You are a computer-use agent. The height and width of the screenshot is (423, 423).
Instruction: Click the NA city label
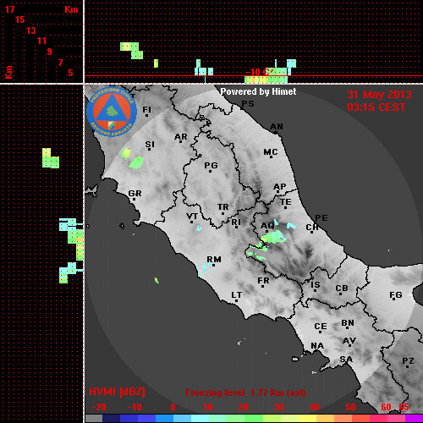pos(317,345)
